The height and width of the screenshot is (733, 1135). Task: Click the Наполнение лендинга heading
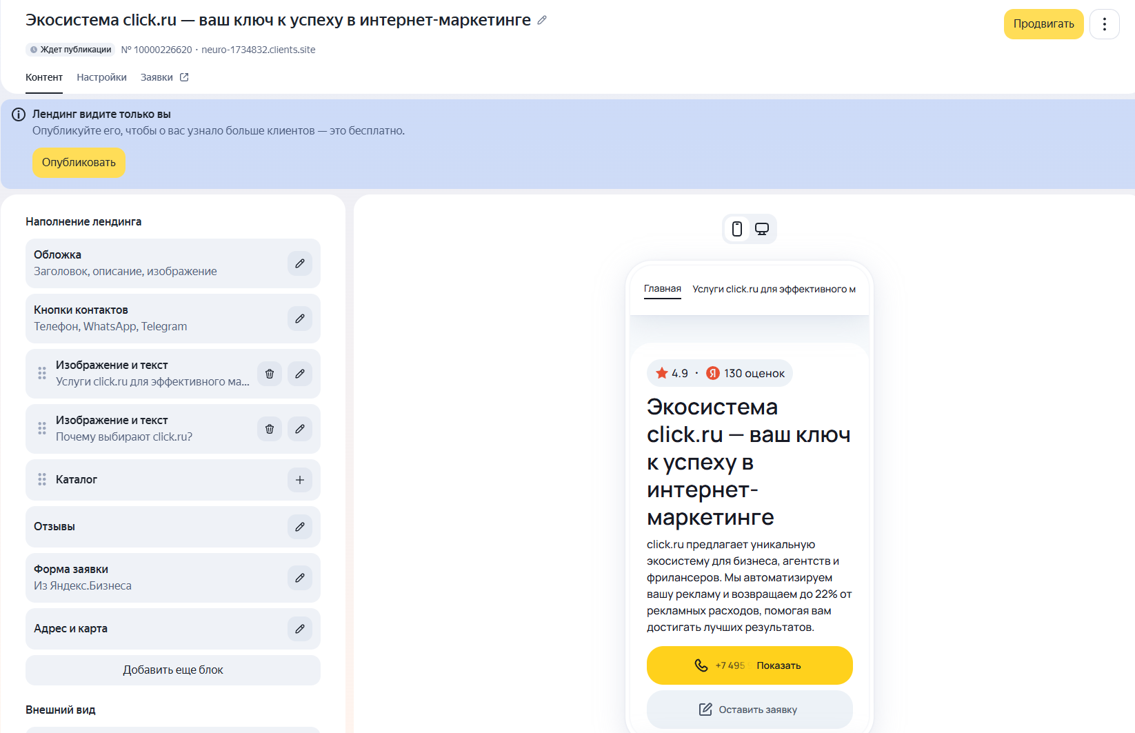(83, 222)
